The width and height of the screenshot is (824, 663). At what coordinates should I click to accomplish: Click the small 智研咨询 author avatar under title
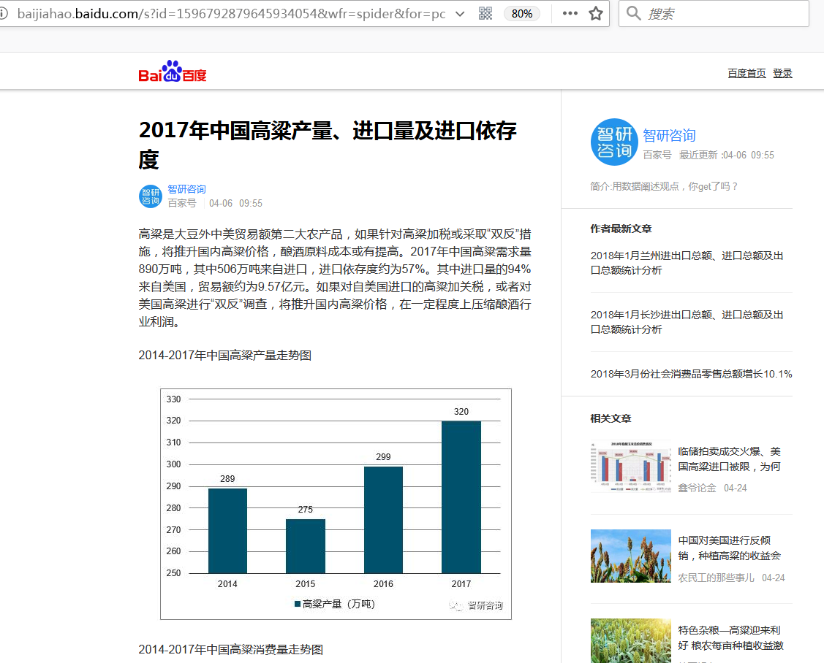coord(151,196)
